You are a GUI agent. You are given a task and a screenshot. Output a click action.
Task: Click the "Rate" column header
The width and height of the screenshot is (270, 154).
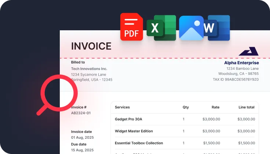(215, 107)
